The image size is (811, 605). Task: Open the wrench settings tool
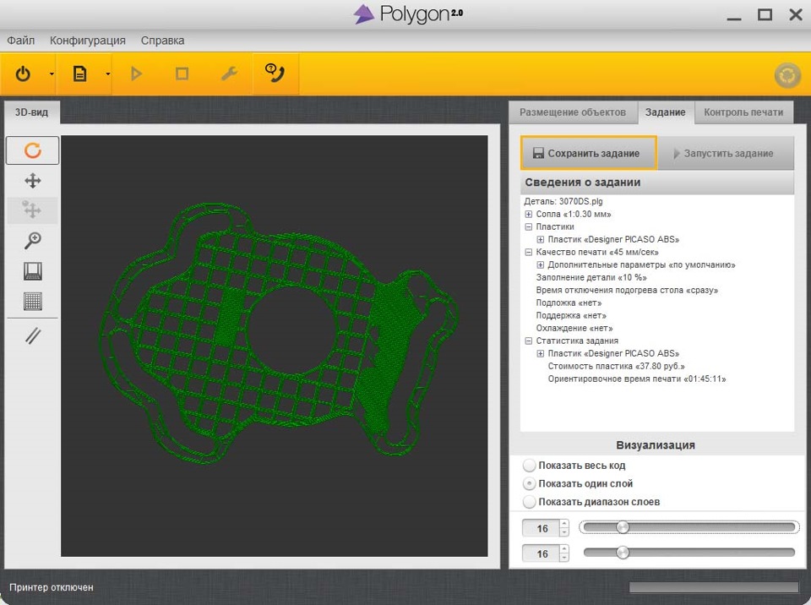(x=229, y=74)
